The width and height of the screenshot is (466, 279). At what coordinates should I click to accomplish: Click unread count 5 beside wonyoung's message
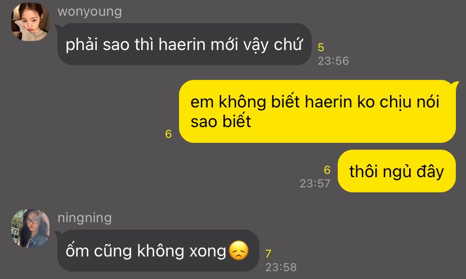point(321,47)
